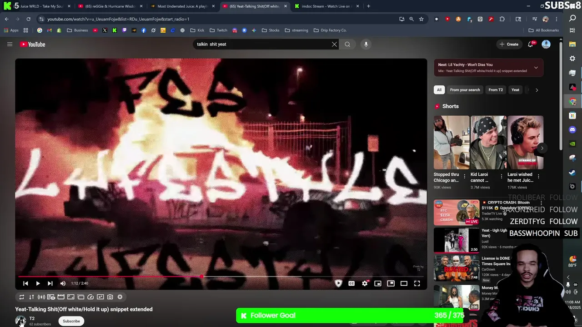Image resolution: width=582 pixels, height=327 pixels.
Task: Subscribe to the T2 channel
Action: coord(71,321)
